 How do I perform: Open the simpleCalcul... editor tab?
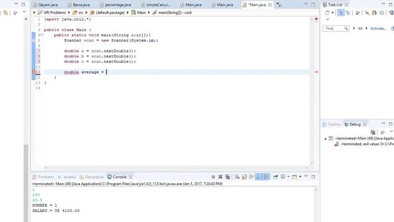(x=156, y=5)
